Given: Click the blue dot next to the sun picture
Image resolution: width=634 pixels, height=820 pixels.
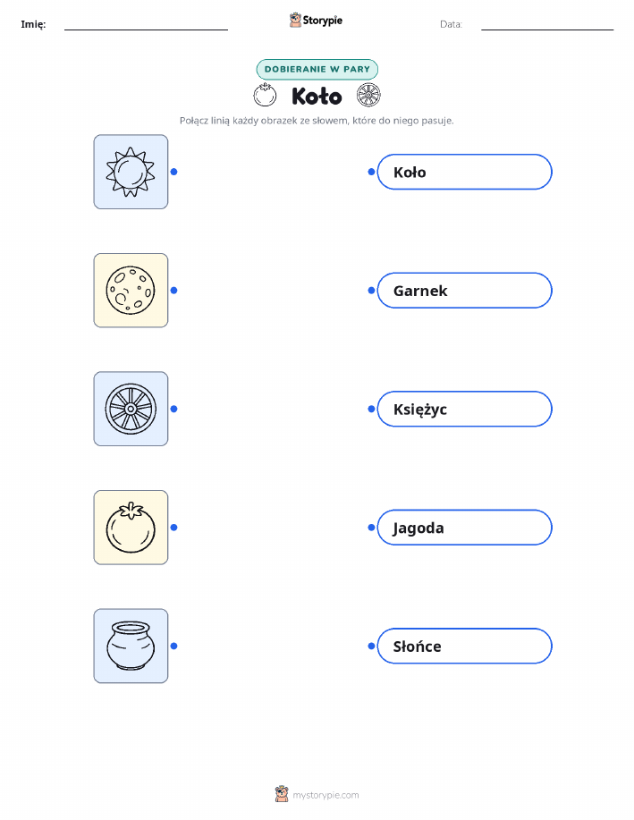Looking at the screenshot, I should click(x=174, y=172).
